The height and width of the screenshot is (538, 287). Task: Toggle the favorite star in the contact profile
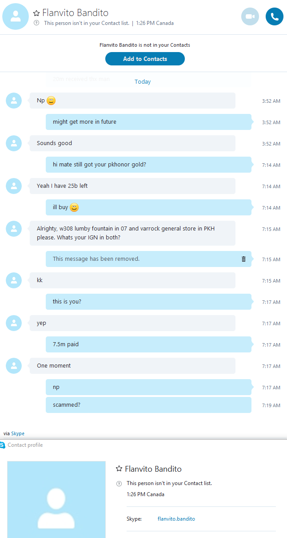[x=119, y=469]
